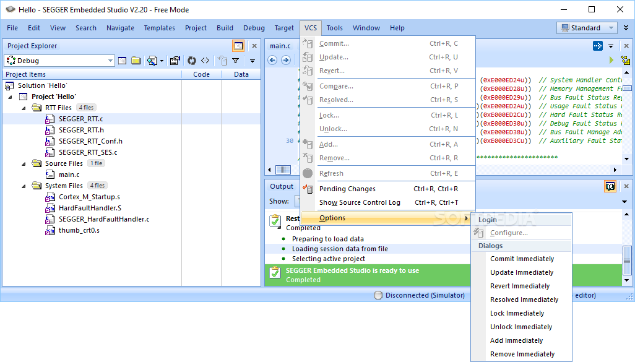Click the Project Items column header
The image size is (635, 362).
coord(92,74)
